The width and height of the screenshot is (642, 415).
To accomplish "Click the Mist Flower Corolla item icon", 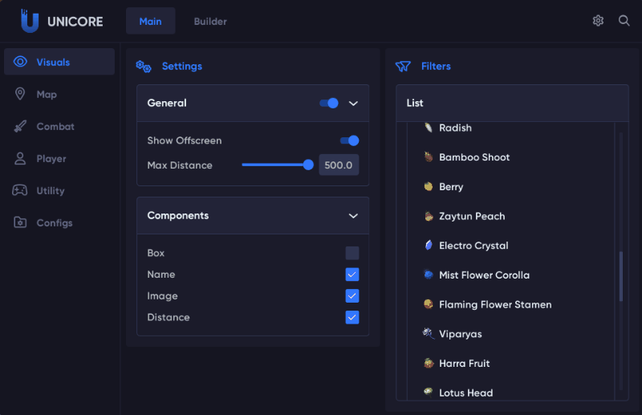I will pos(429,275).
